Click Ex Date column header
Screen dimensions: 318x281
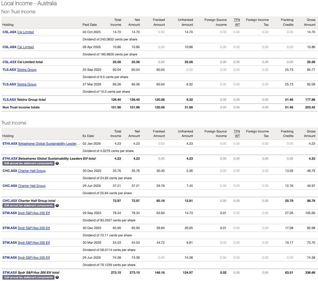coord(88,136)
